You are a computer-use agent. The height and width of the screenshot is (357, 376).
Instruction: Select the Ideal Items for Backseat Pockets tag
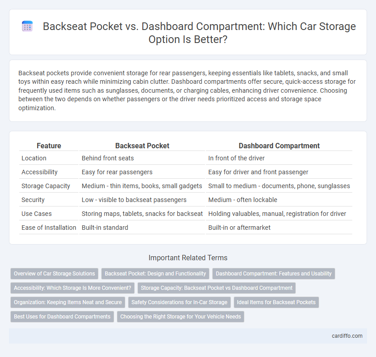[x=276, y=302]
